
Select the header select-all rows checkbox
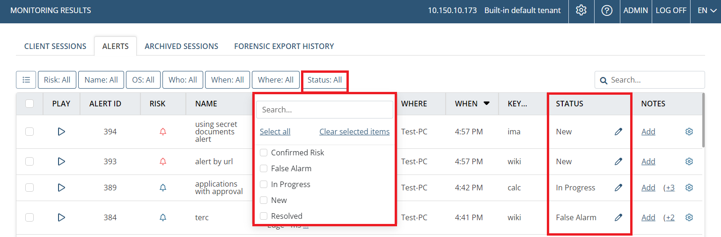click(x=29, y=104)
